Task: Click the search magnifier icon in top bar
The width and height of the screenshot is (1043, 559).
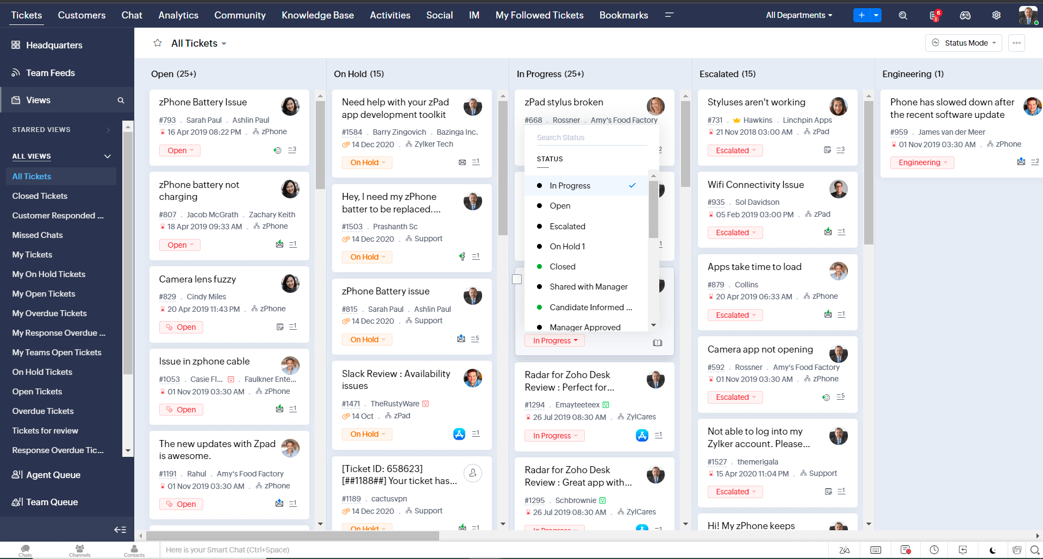Action: coord(903,16)
